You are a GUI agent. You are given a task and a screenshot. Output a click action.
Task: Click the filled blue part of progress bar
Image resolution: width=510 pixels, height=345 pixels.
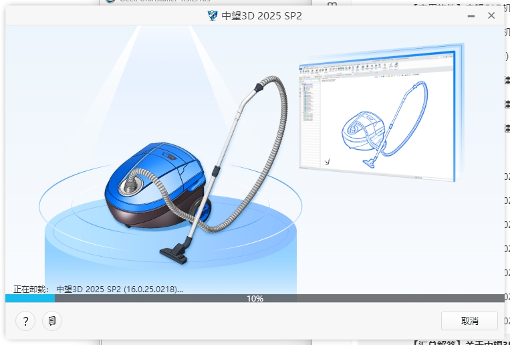tap(30, 298)
